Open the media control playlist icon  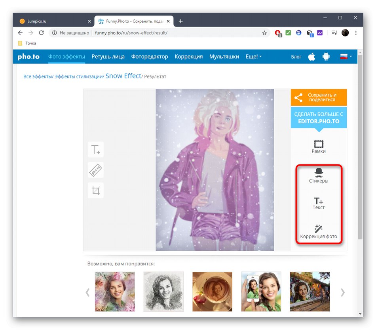point(334,32)
